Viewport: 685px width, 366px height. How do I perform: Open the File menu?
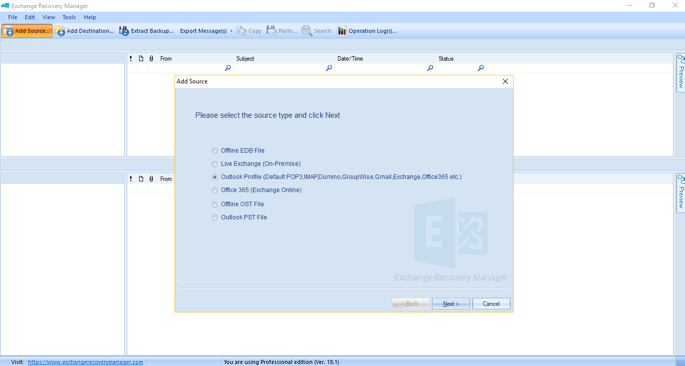13,17
